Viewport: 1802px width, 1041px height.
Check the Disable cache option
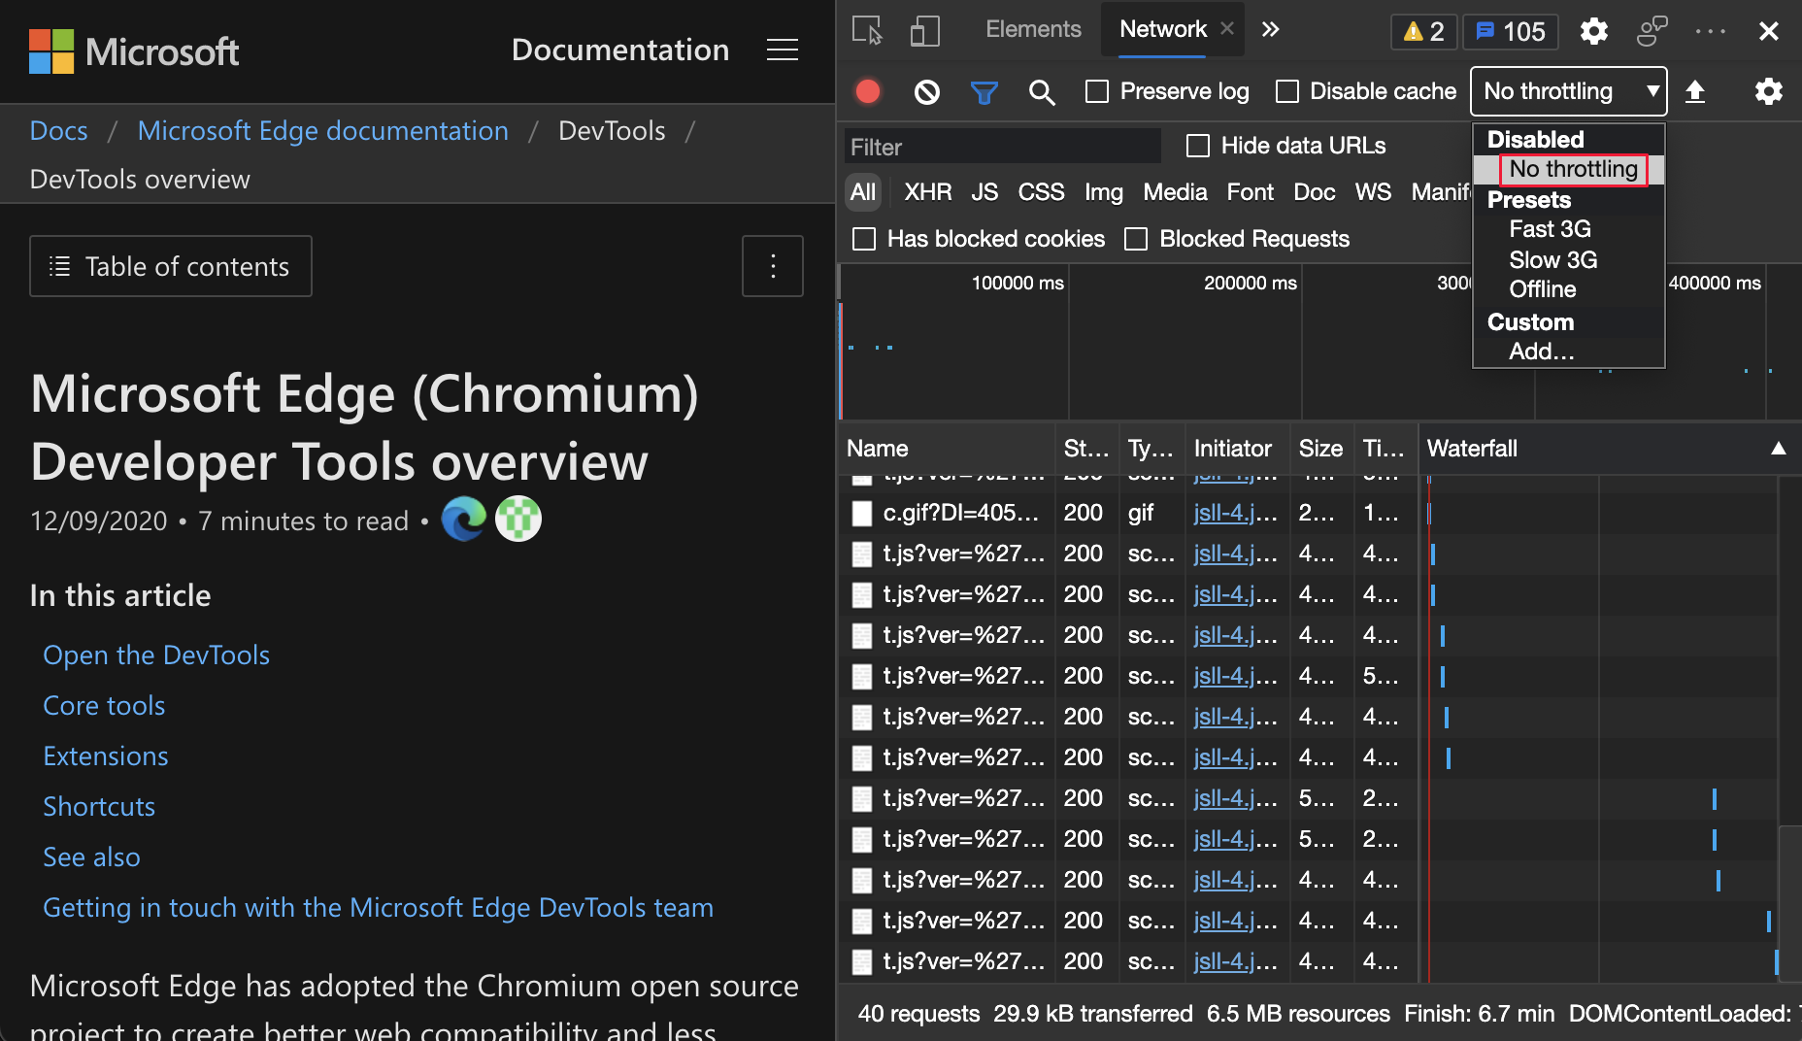(1287, 91)
